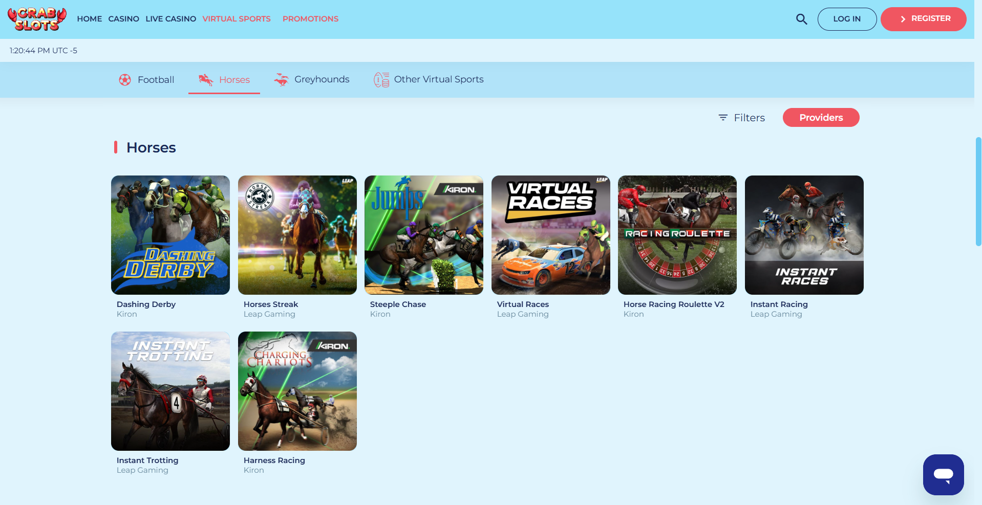982x505 pixels.
Task: Click the Greyhounds dog icon
Action: pyautogui.click(x=281, y=79)
